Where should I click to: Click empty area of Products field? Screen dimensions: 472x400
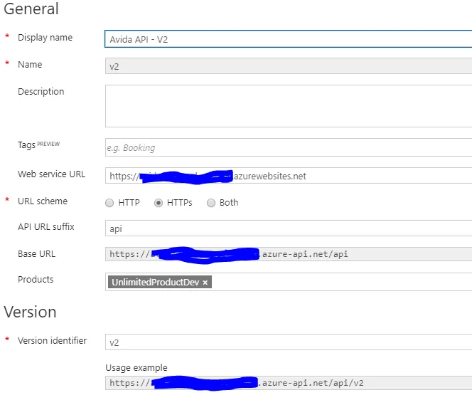(341, 282)
